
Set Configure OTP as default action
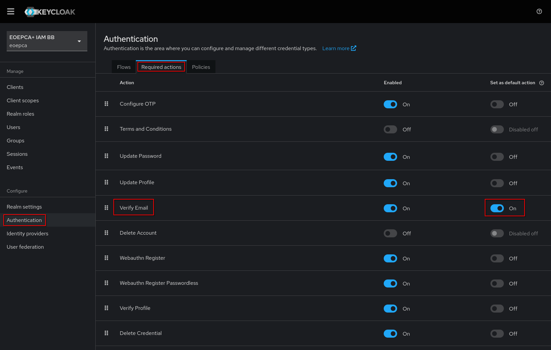point(497,104)
